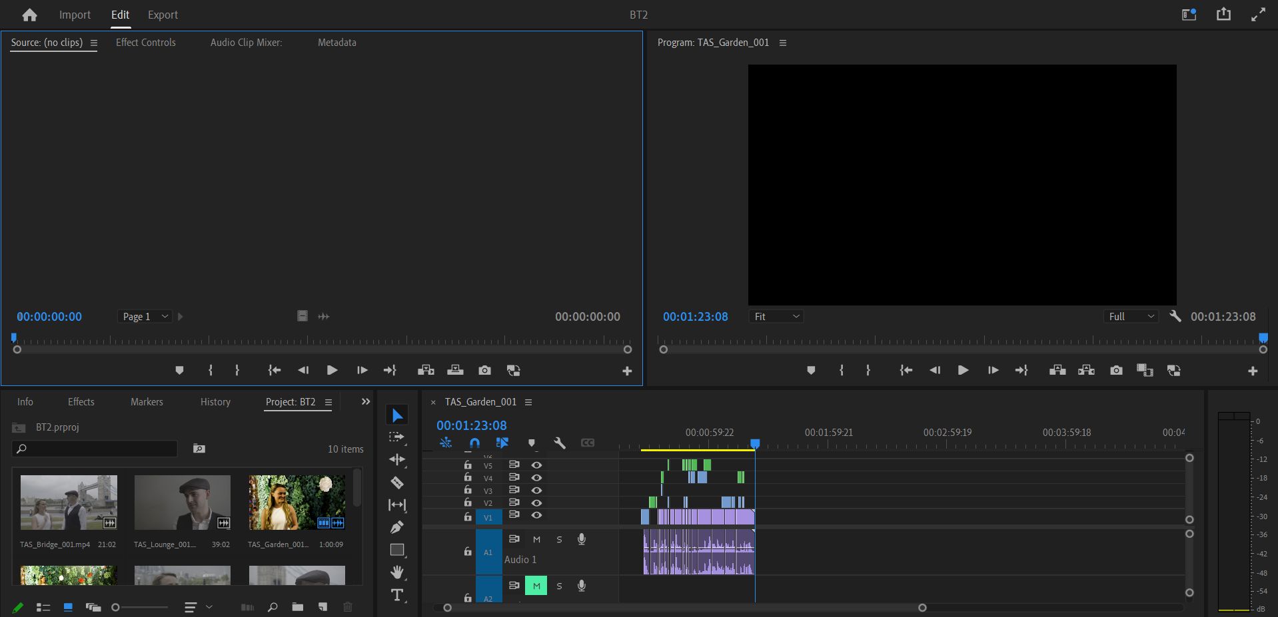Screen dimensions: 1278x617
Task: Click Program monitor settings wrench
Action: (1175, 316)
